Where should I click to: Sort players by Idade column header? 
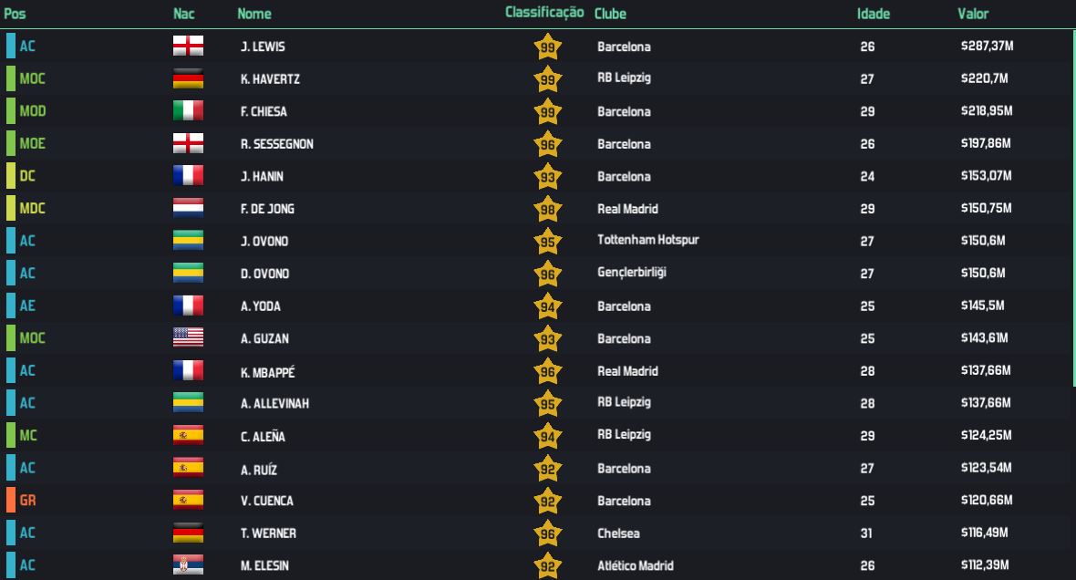(873, 14)
